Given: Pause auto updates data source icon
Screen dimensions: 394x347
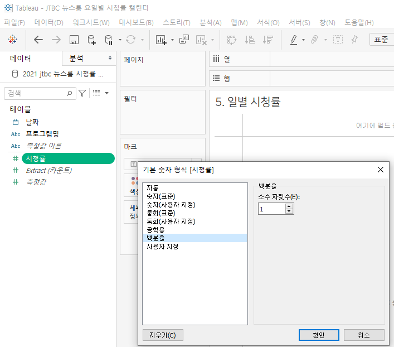Looking at the screenshot, I should pyautogui.click(x=109, y=40).
